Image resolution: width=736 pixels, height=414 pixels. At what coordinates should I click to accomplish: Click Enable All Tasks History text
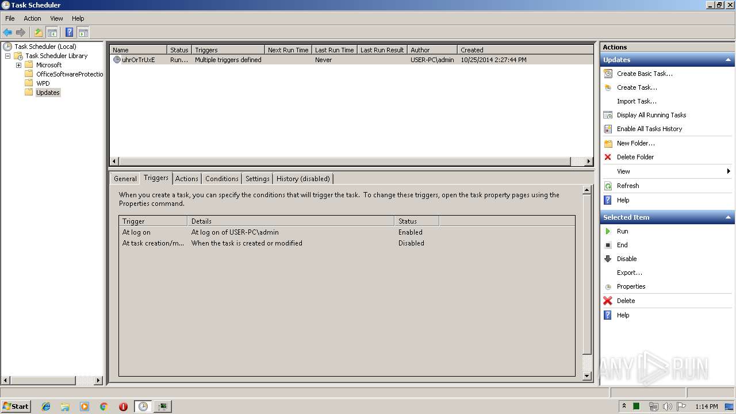(x=650, y=129)
